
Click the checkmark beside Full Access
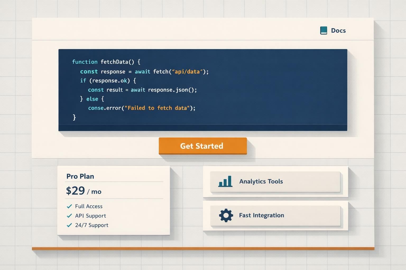tap(69, 206)
